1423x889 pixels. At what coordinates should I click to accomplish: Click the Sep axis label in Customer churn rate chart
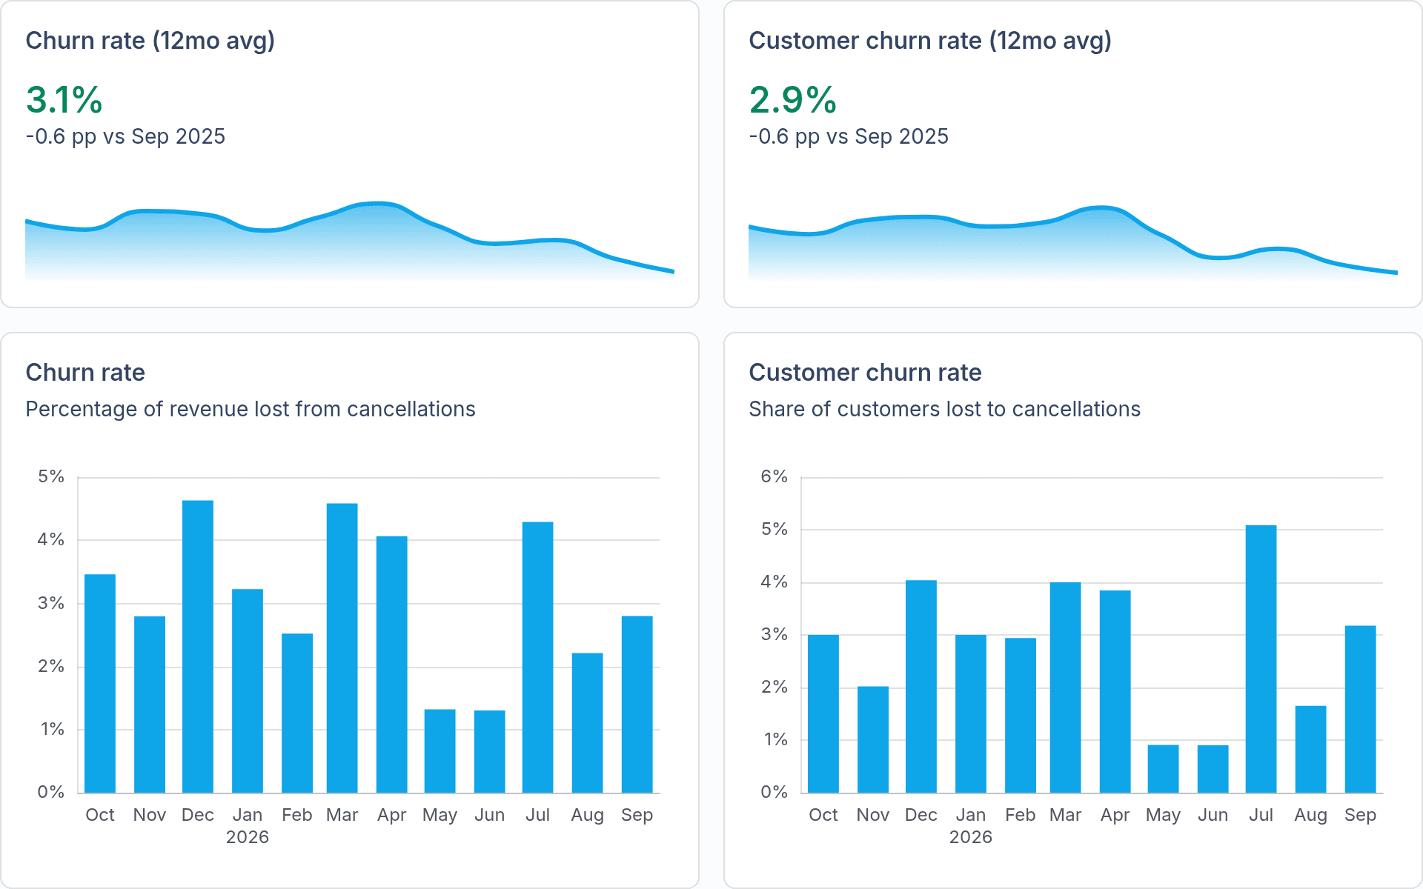click(1361, 815)
